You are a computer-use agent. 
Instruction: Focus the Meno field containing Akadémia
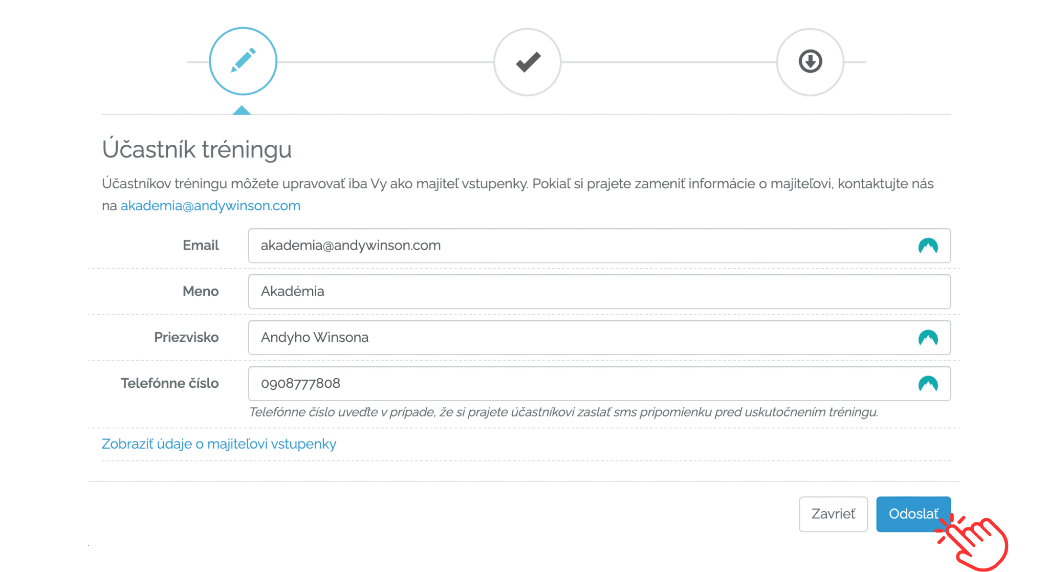(599, 292)
